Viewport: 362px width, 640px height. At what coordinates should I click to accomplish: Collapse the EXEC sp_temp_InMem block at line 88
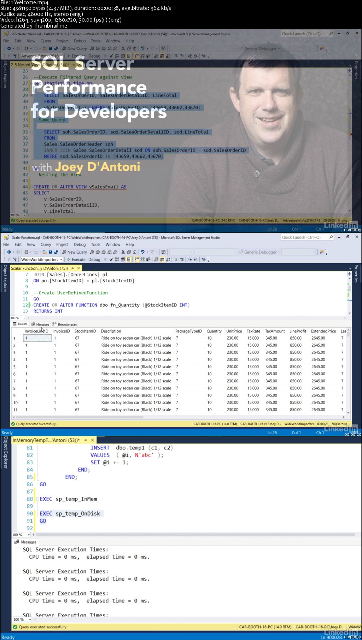(x=37, y=499)
